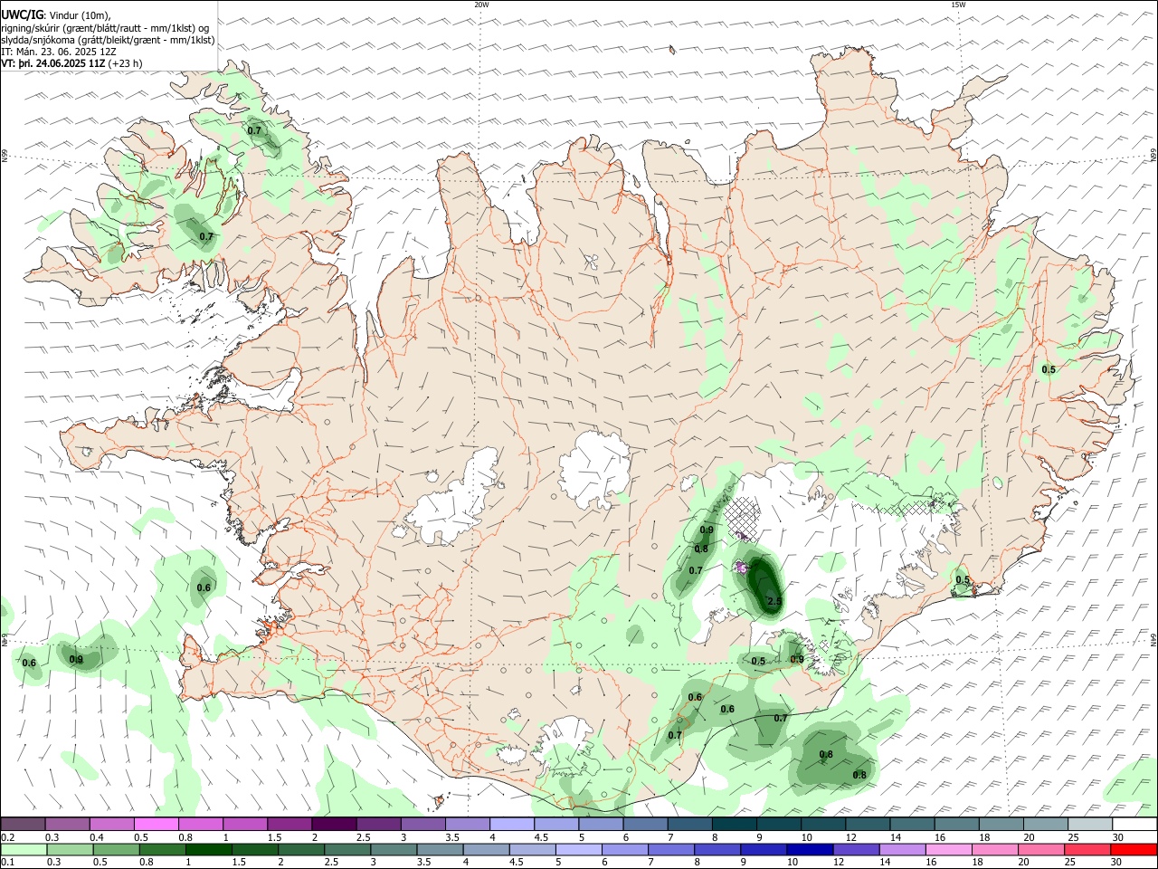Select the 'slydda/snjókoma (grátt/bleikt/grænt' header line
Viewport: 1158px width, 869px height.
(x=109, y=40)
